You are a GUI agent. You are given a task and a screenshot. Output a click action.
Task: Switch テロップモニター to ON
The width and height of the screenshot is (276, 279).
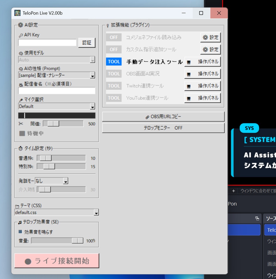(163, 128)
